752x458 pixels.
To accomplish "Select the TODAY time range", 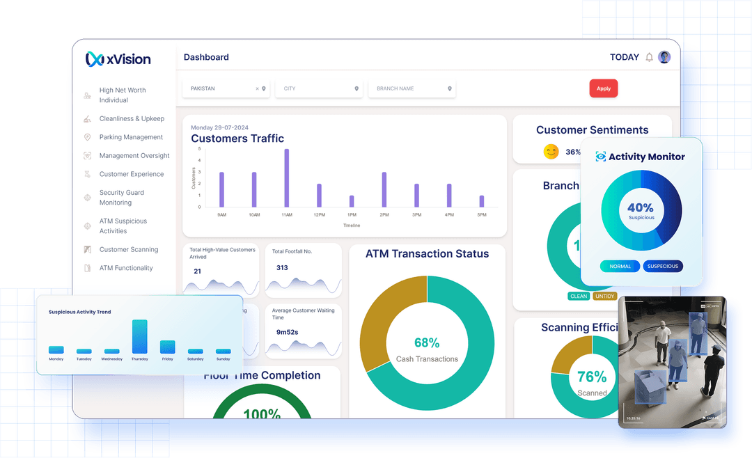I will click(624, 57).
